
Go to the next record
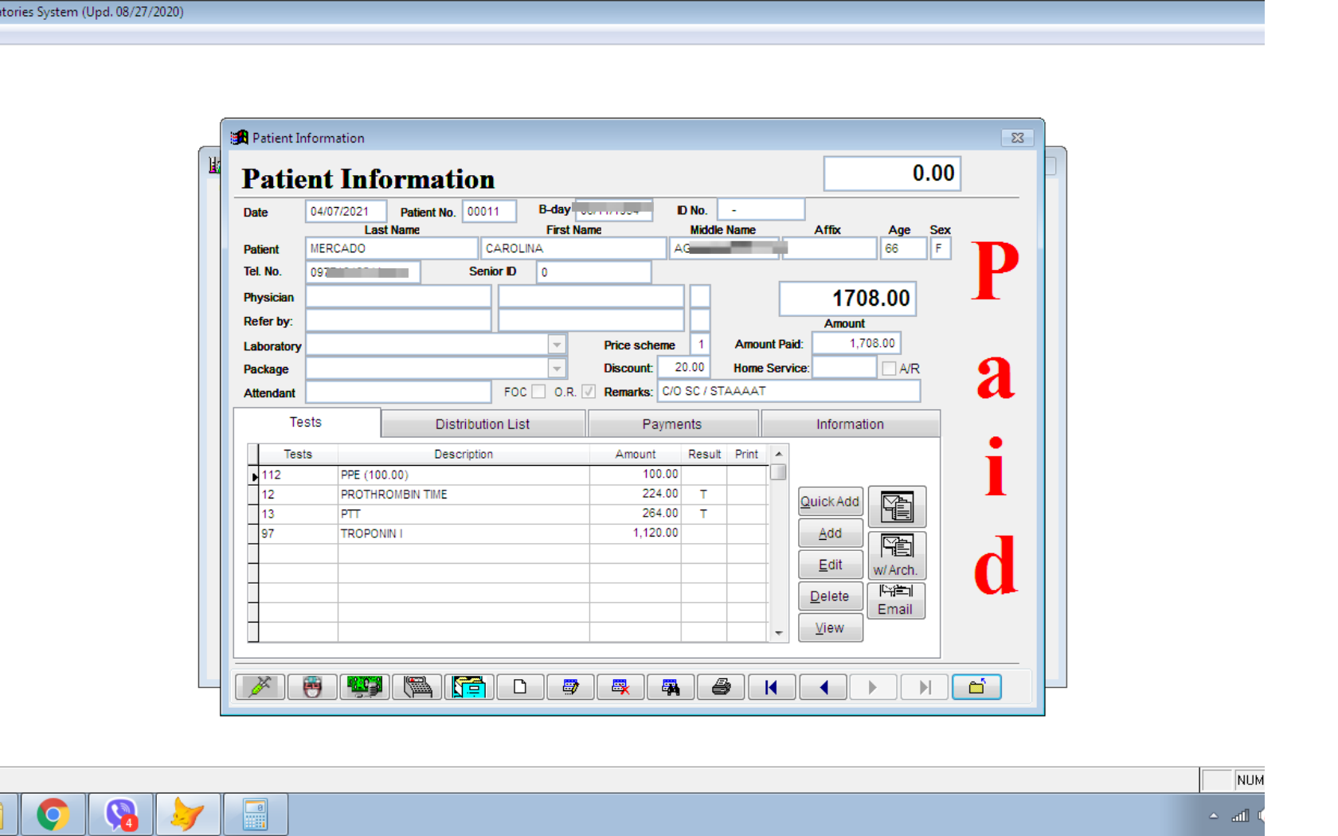[873, 687]
